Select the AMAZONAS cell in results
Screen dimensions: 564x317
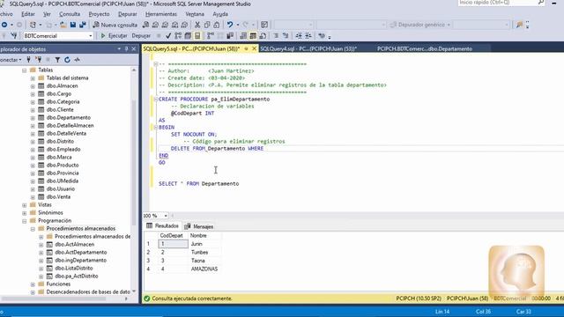coord(204,269)
